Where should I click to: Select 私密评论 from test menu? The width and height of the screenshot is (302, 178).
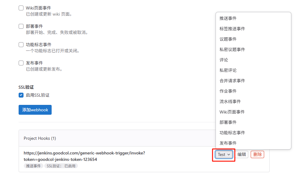253,70
